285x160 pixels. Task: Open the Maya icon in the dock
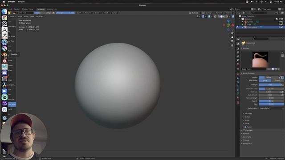tap(4, 67)
